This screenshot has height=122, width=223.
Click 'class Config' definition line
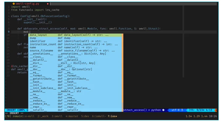[x=41, y=16]
